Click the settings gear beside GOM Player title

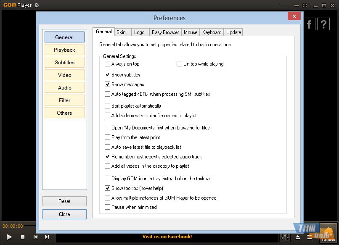coord(37,5)
